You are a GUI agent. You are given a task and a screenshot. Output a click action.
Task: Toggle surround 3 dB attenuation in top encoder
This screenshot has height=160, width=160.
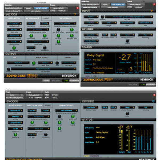(x=58, y=30)
